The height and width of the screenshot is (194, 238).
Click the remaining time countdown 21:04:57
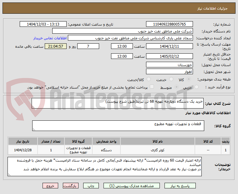point(56,46)
